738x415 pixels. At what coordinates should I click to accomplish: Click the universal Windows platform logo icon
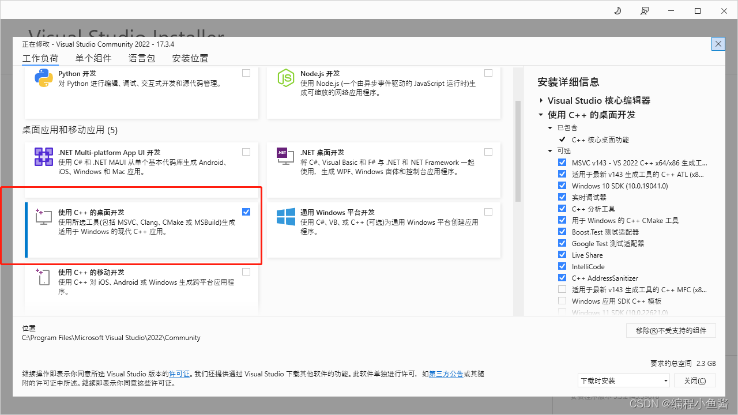[x=286, y=217]
